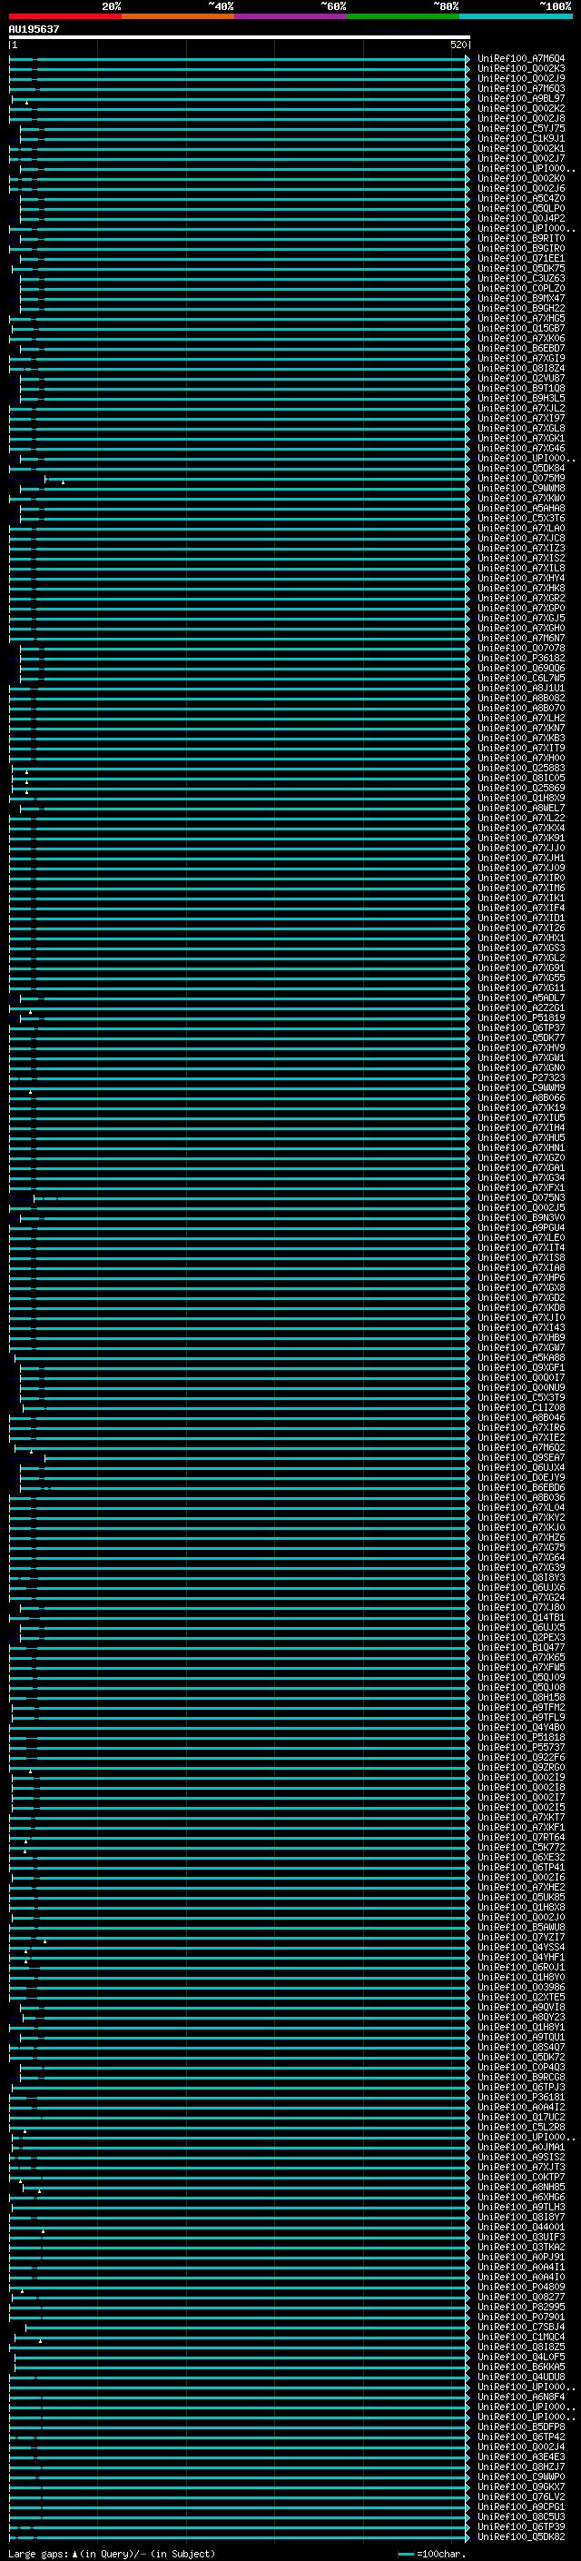Screen dimensions: 581x2561
Task: Click the Large gaps legend text
Action: pos(112,2553)
